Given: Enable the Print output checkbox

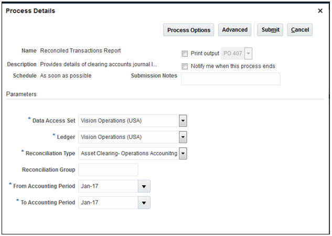Looking at the screenshot, I should click(185, 53).
